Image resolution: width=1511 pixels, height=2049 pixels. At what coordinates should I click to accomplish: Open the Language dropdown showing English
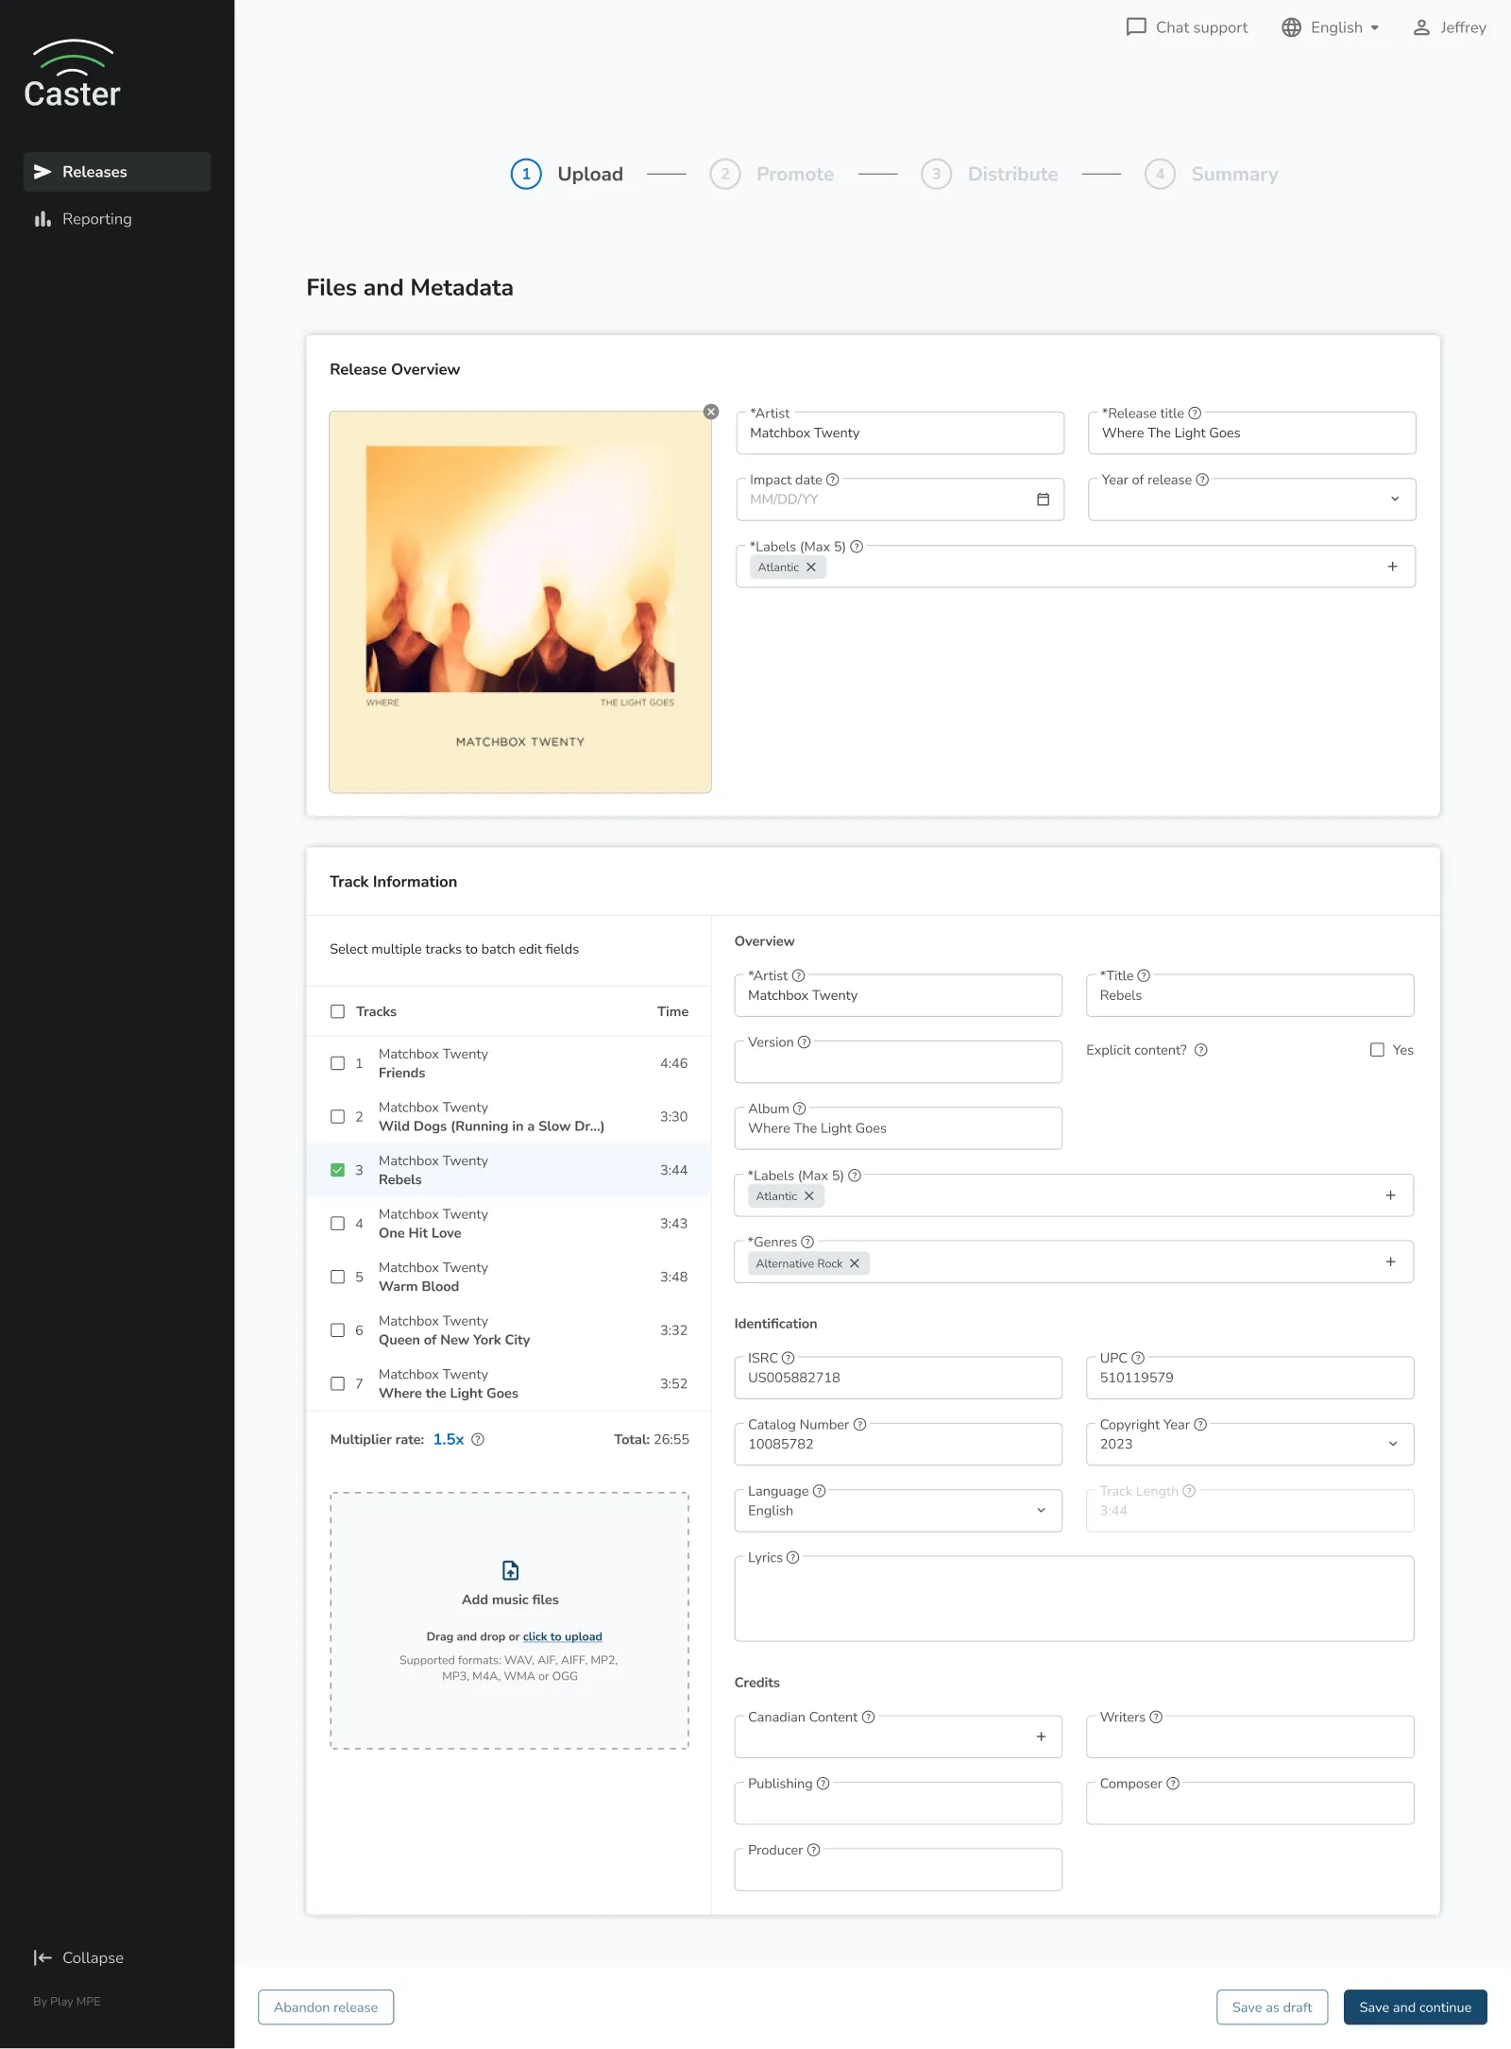(1042, 1510)
